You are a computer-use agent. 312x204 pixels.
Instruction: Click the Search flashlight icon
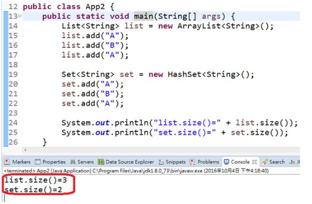264,162
